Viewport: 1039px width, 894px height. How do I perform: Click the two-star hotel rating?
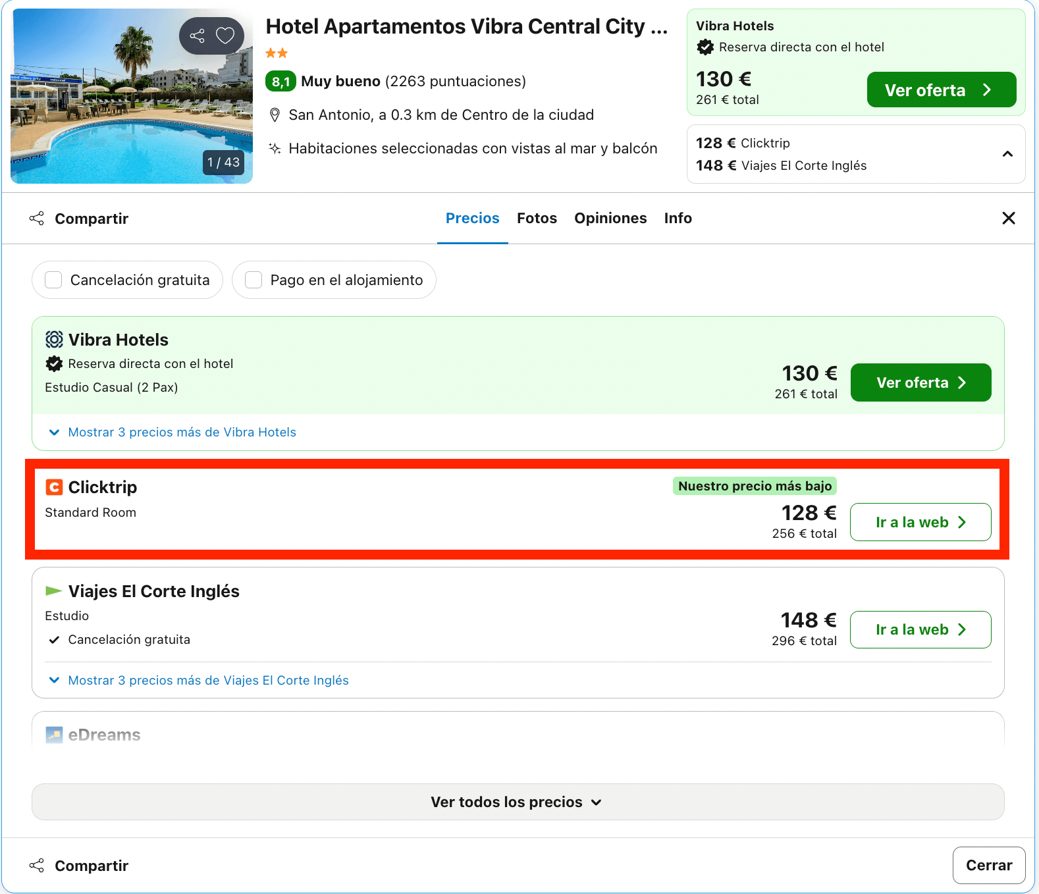[x=277, y=53]
